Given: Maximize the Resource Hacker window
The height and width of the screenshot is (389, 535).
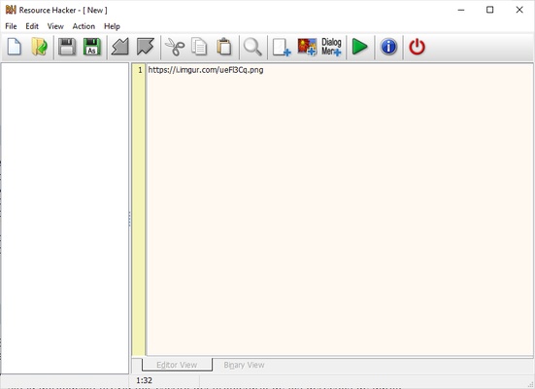Looking at the screenshot, I should coord(490,10).
